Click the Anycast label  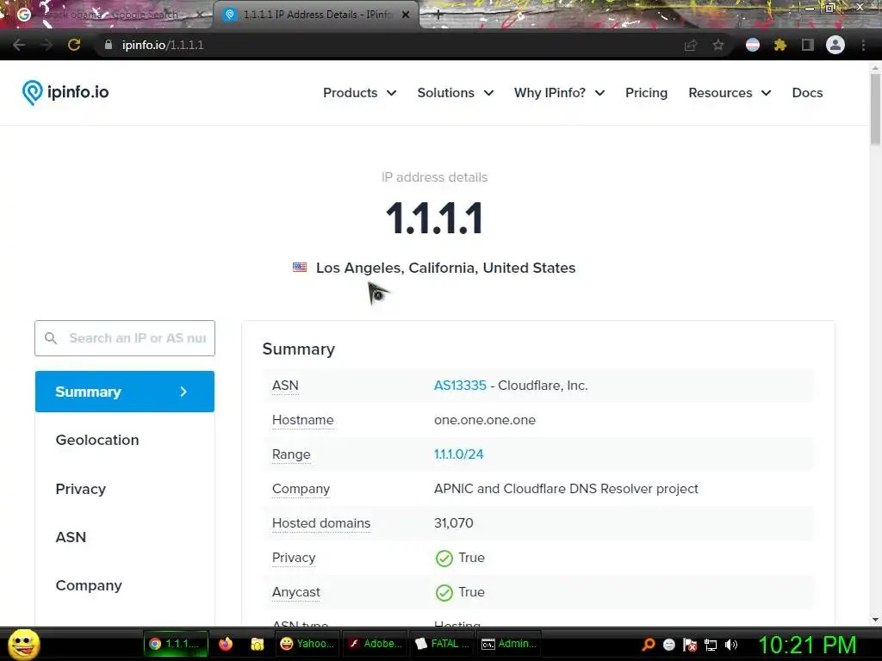click(296, 592)
